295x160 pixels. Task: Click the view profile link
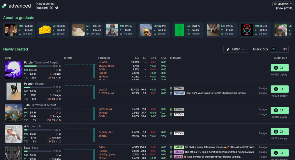[285, 8]
